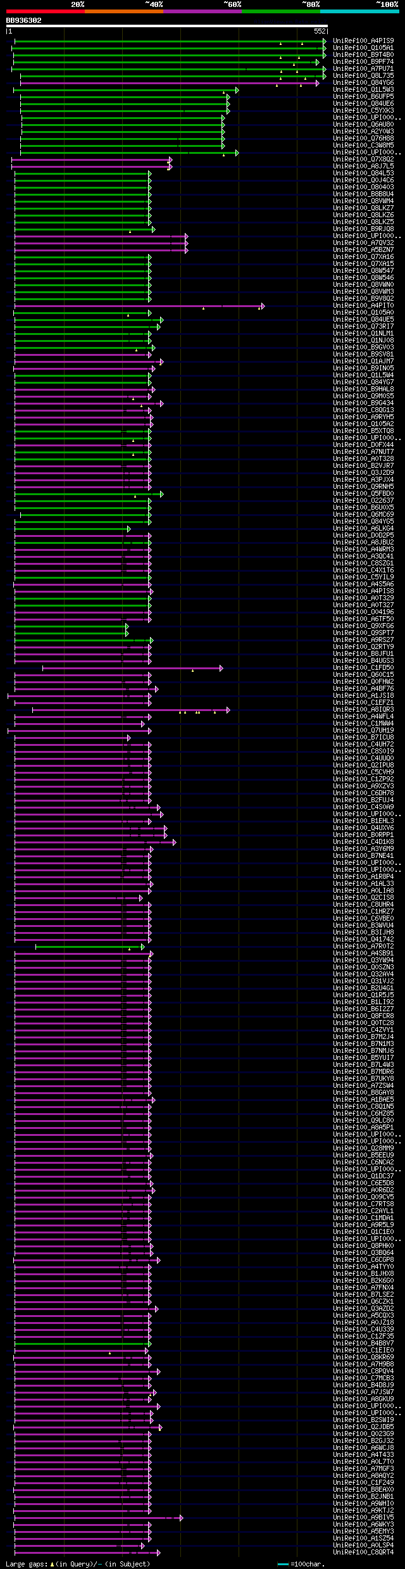Select the UniRef100_B9HAL8 label
Viewport: 405px width, 1569px height.
[363, 389]
